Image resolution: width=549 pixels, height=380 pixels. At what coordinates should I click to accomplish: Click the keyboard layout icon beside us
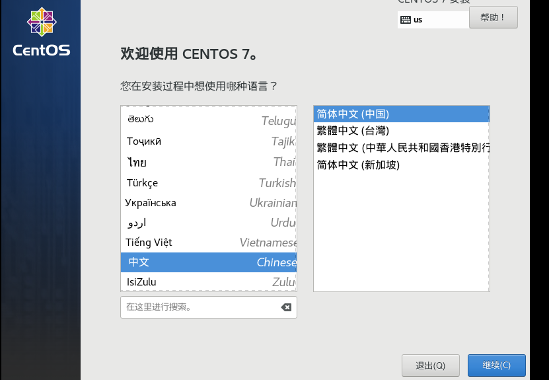click(406, 20)
